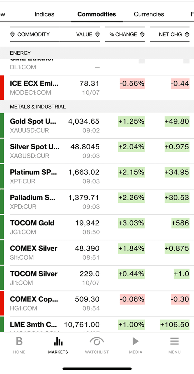This screenshot has height=374, width=194.
Task: Tap the Metals & Industrial section header
Action: 38,107
